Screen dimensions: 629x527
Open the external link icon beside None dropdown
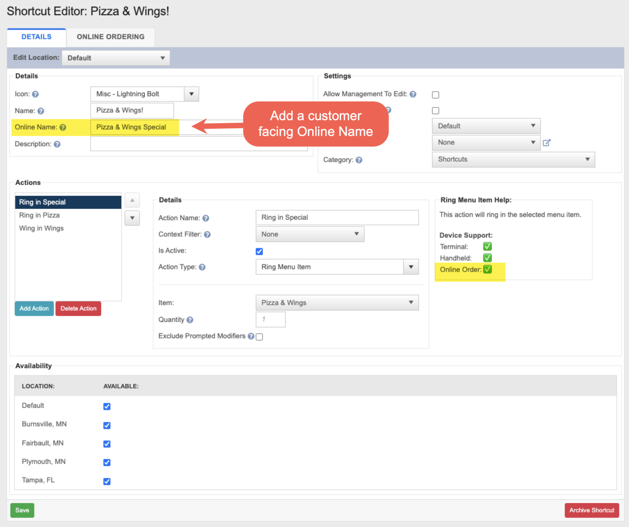point(547,143)
